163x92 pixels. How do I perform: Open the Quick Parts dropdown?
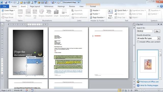tap(121, 10)
